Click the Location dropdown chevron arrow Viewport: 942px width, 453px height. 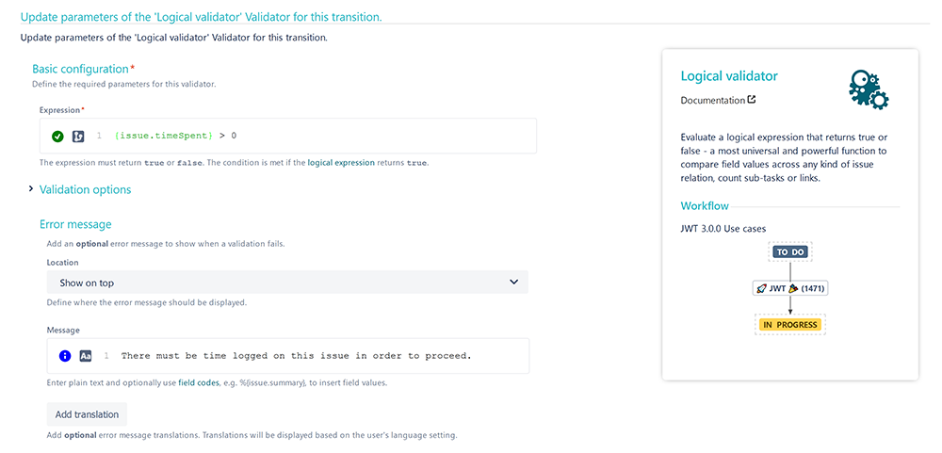click(513, 283)
